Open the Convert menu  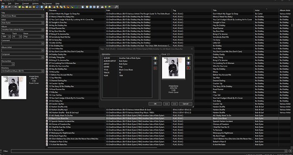[x=25, y=3]
